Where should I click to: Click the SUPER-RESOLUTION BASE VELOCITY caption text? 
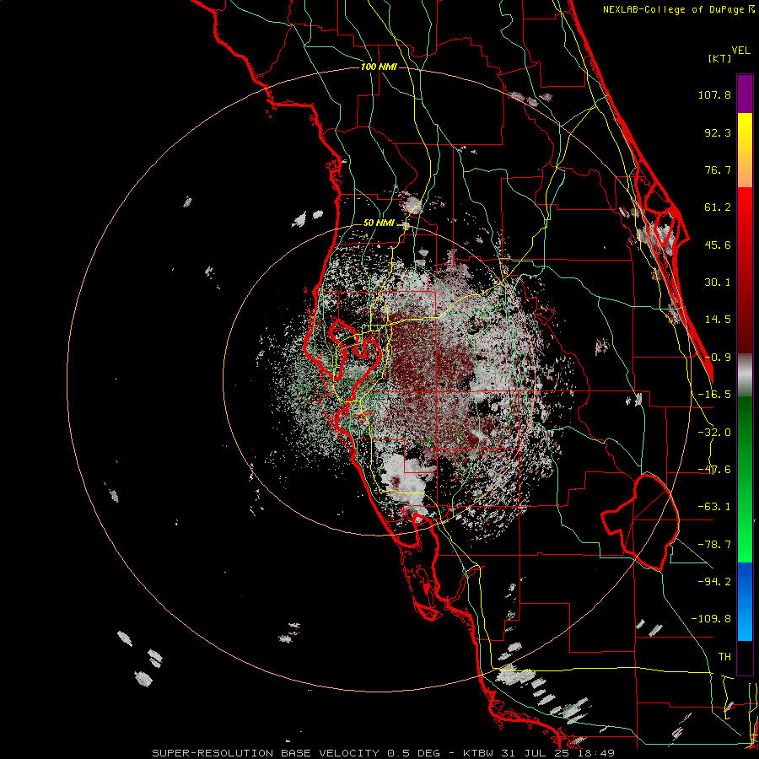[267, 753]
